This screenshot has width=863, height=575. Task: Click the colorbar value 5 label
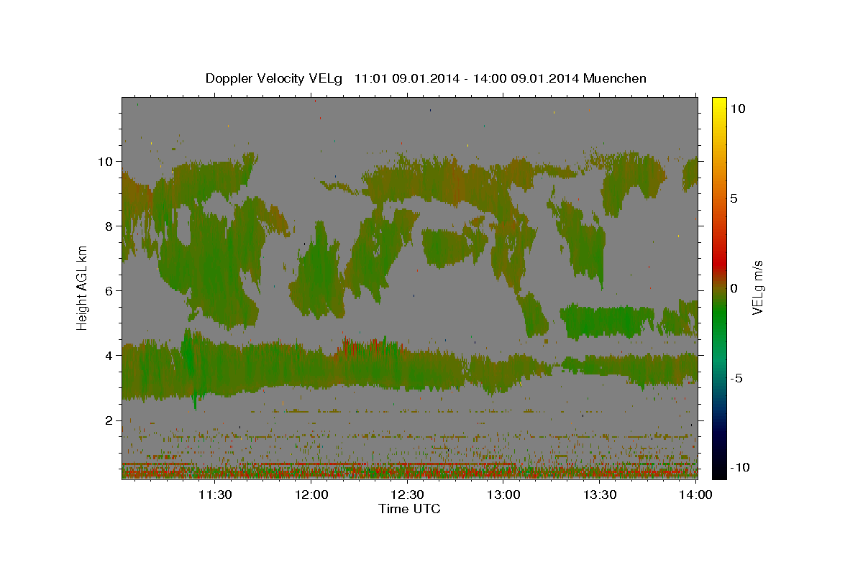734,198
